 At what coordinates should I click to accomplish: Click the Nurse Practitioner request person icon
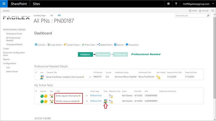coord(42,77)
